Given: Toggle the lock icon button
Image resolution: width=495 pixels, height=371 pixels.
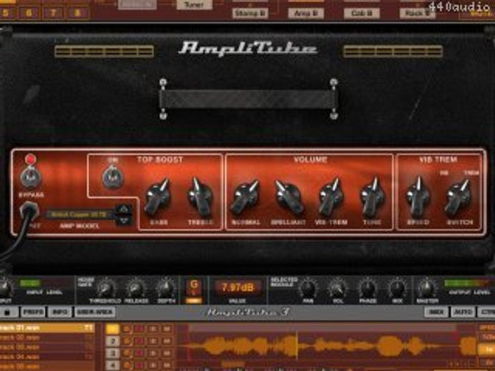Looking at the screenshot, I should [8, 312].
